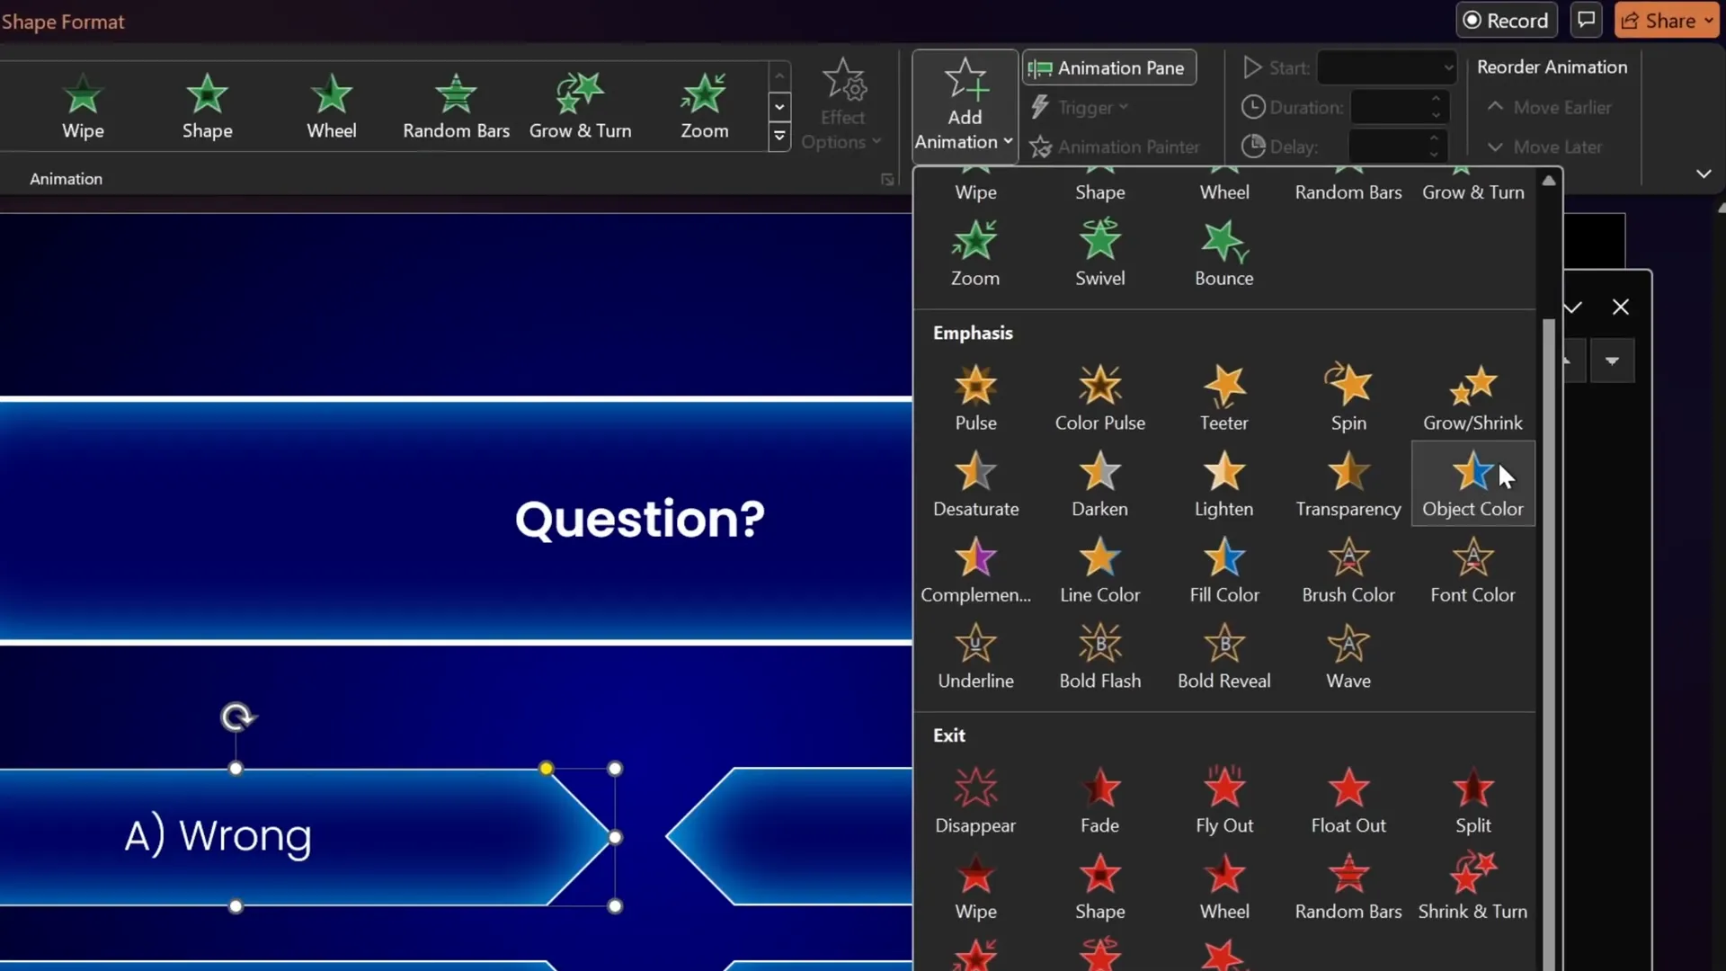Open the Shape Format ribbon tab
This screenshot has height=971, width=1726.
(62, 22)
